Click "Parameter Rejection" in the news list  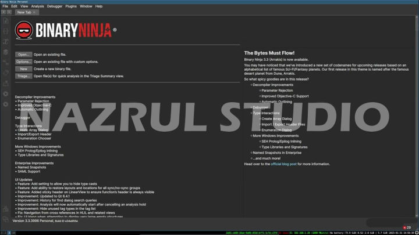point(277,91)
